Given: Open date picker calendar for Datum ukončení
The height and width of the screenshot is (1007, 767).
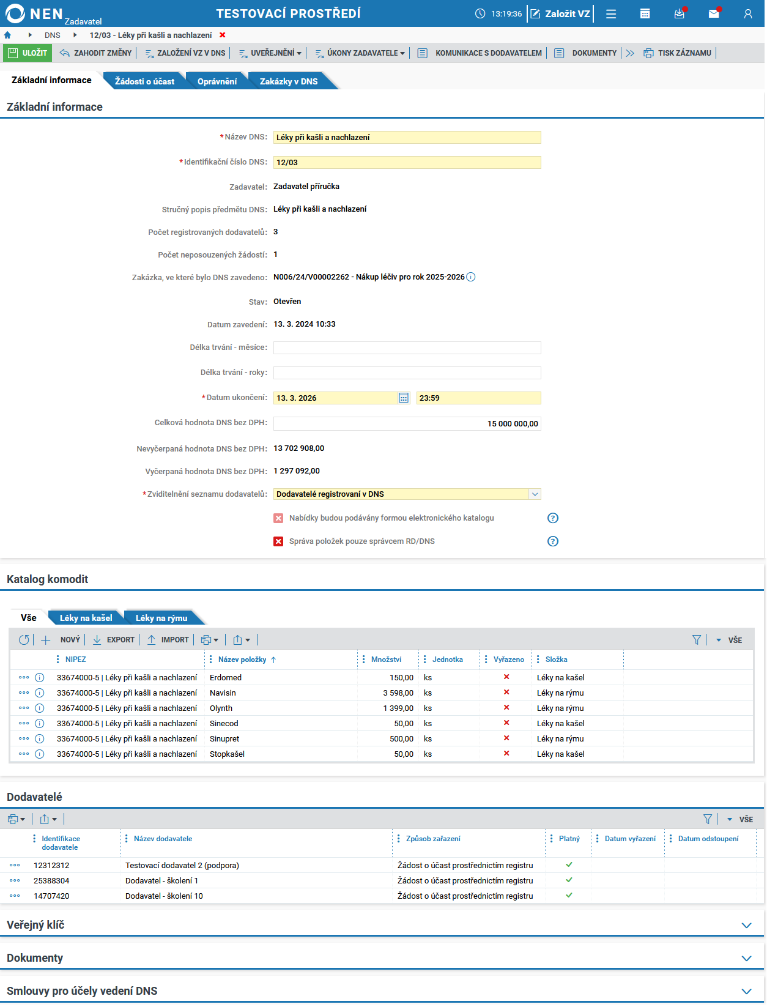Looking at the screenshot, I should [404, 398].
